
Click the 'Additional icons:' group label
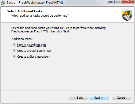(x=22, y=39)
